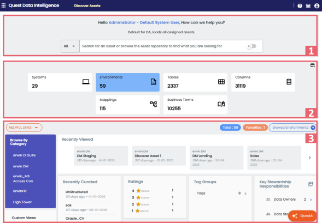This screenshot has width=322, height=223.
Task: Open the user account profile icon
Action: coord(317,6)
